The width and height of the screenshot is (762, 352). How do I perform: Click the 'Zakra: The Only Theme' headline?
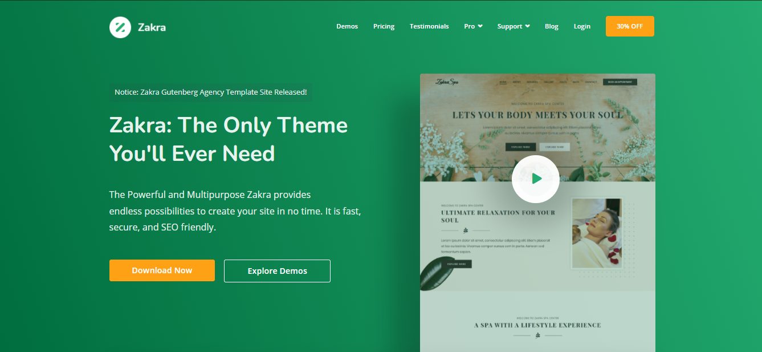coord(229,139)
